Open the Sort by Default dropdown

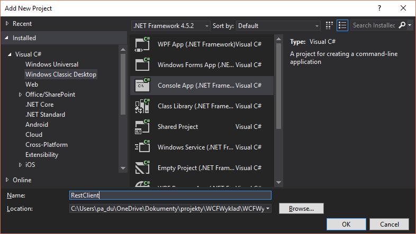pyautogui.click(x=278, y=26)
